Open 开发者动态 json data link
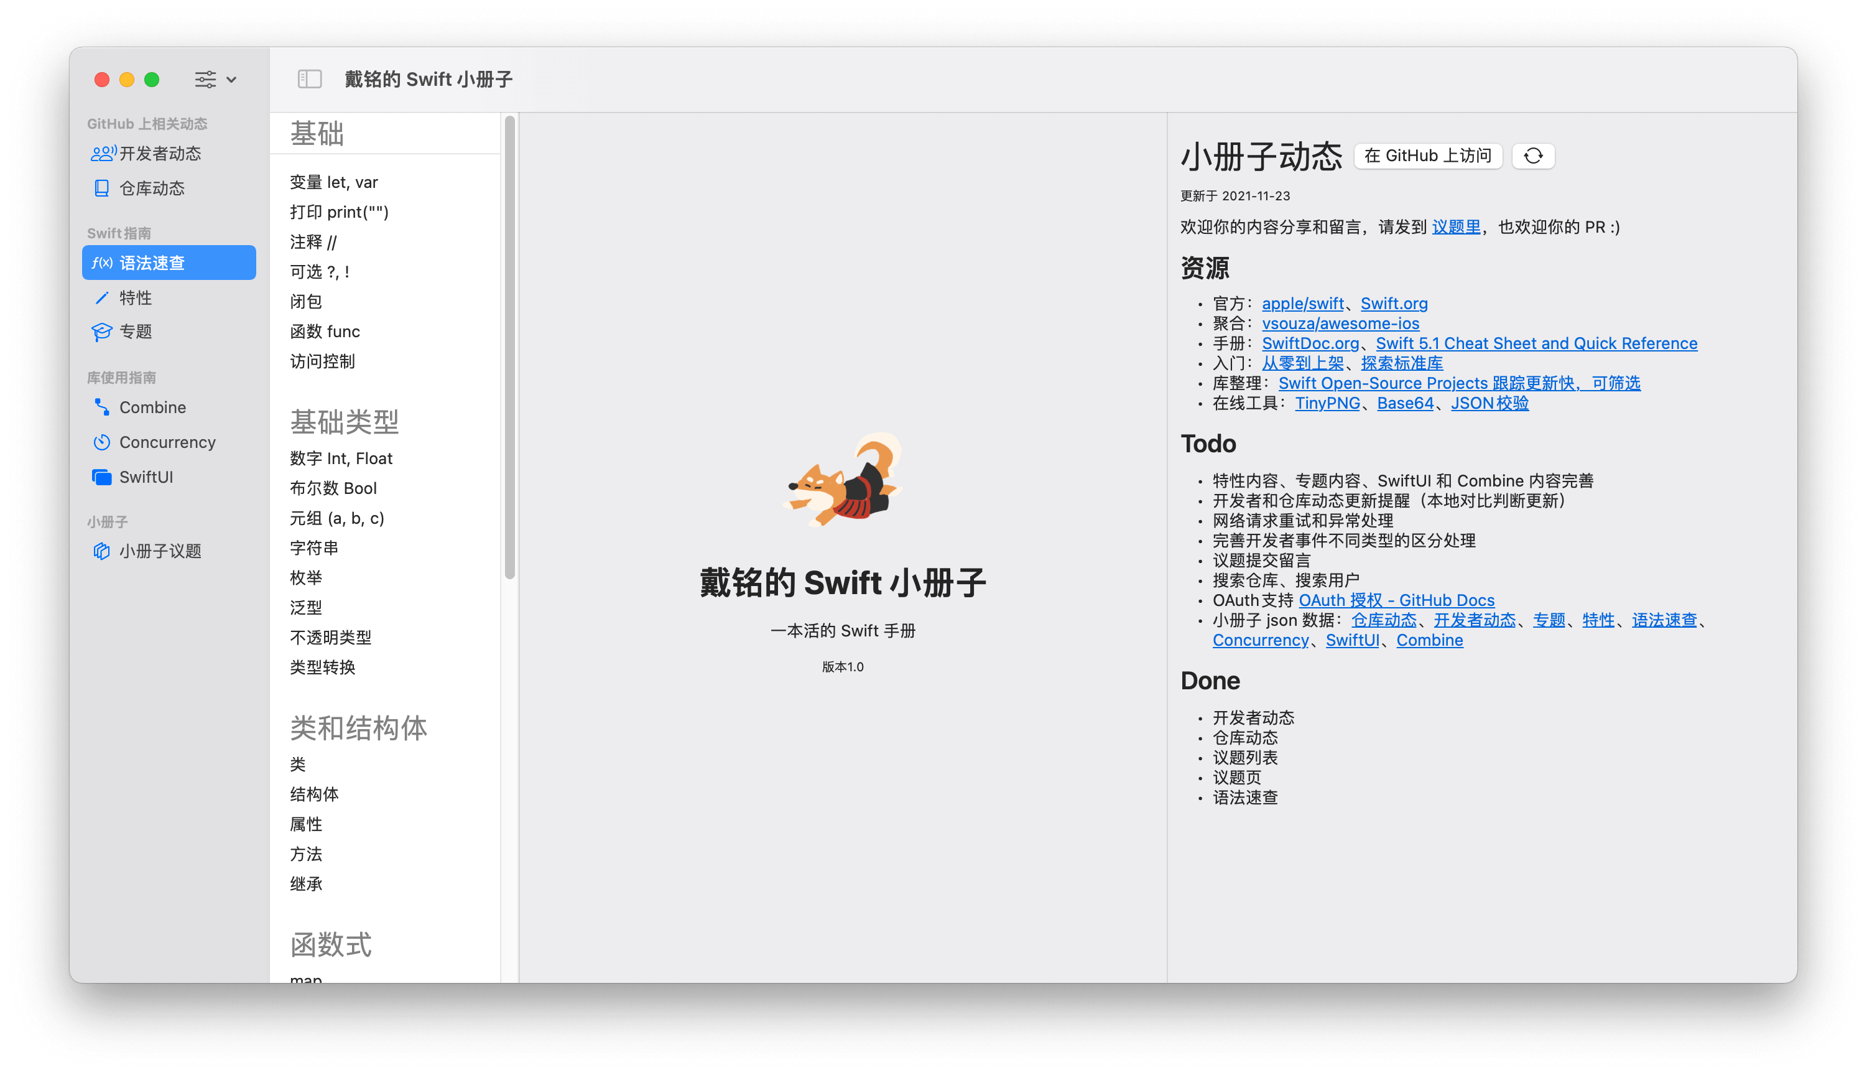The image size is (1867, 1075). click(x=1474, y=620)
